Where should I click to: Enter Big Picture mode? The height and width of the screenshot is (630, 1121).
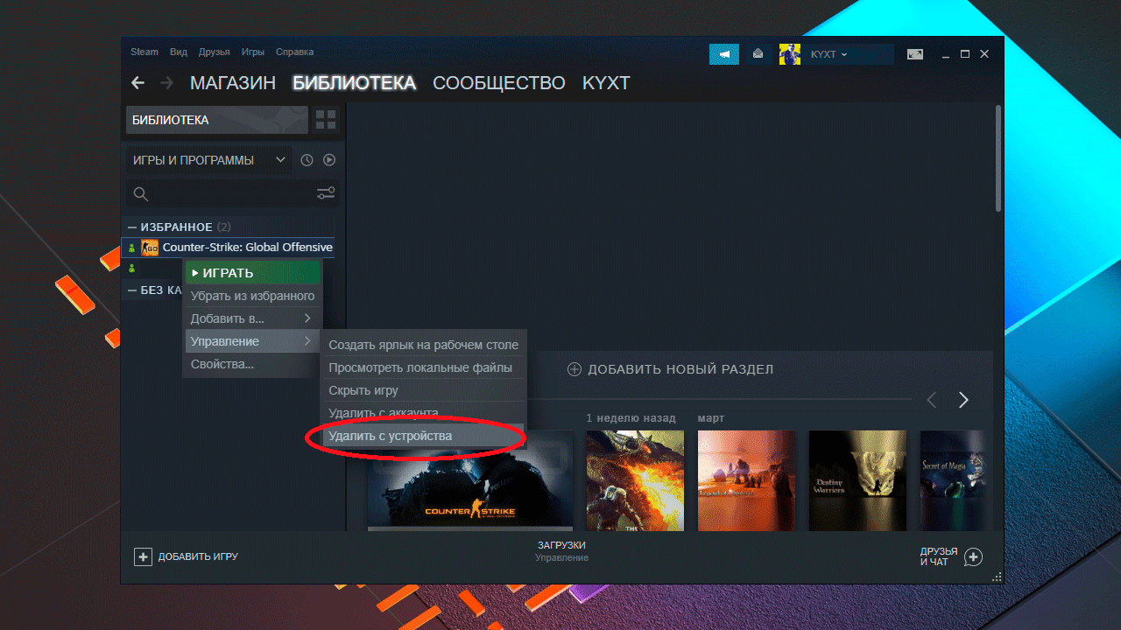coord(915,54)
